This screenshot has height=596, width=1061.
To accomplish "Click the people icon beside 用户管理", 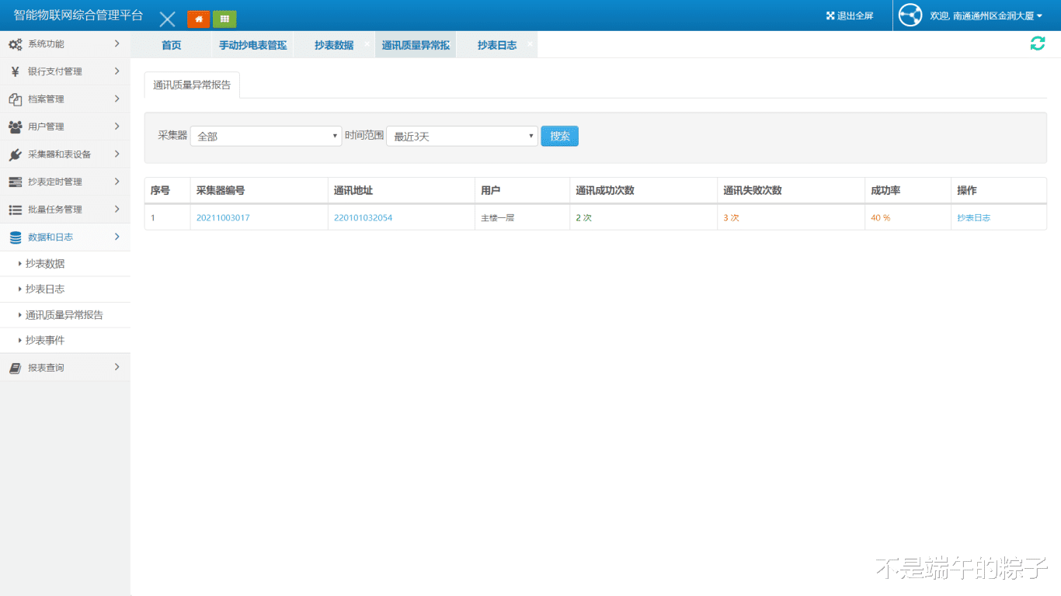I will pos(15,126).
